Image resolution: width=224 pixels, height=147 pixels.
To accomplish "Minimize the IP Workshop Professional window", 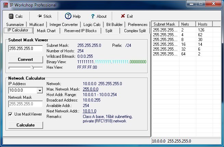I will point(192,3).
